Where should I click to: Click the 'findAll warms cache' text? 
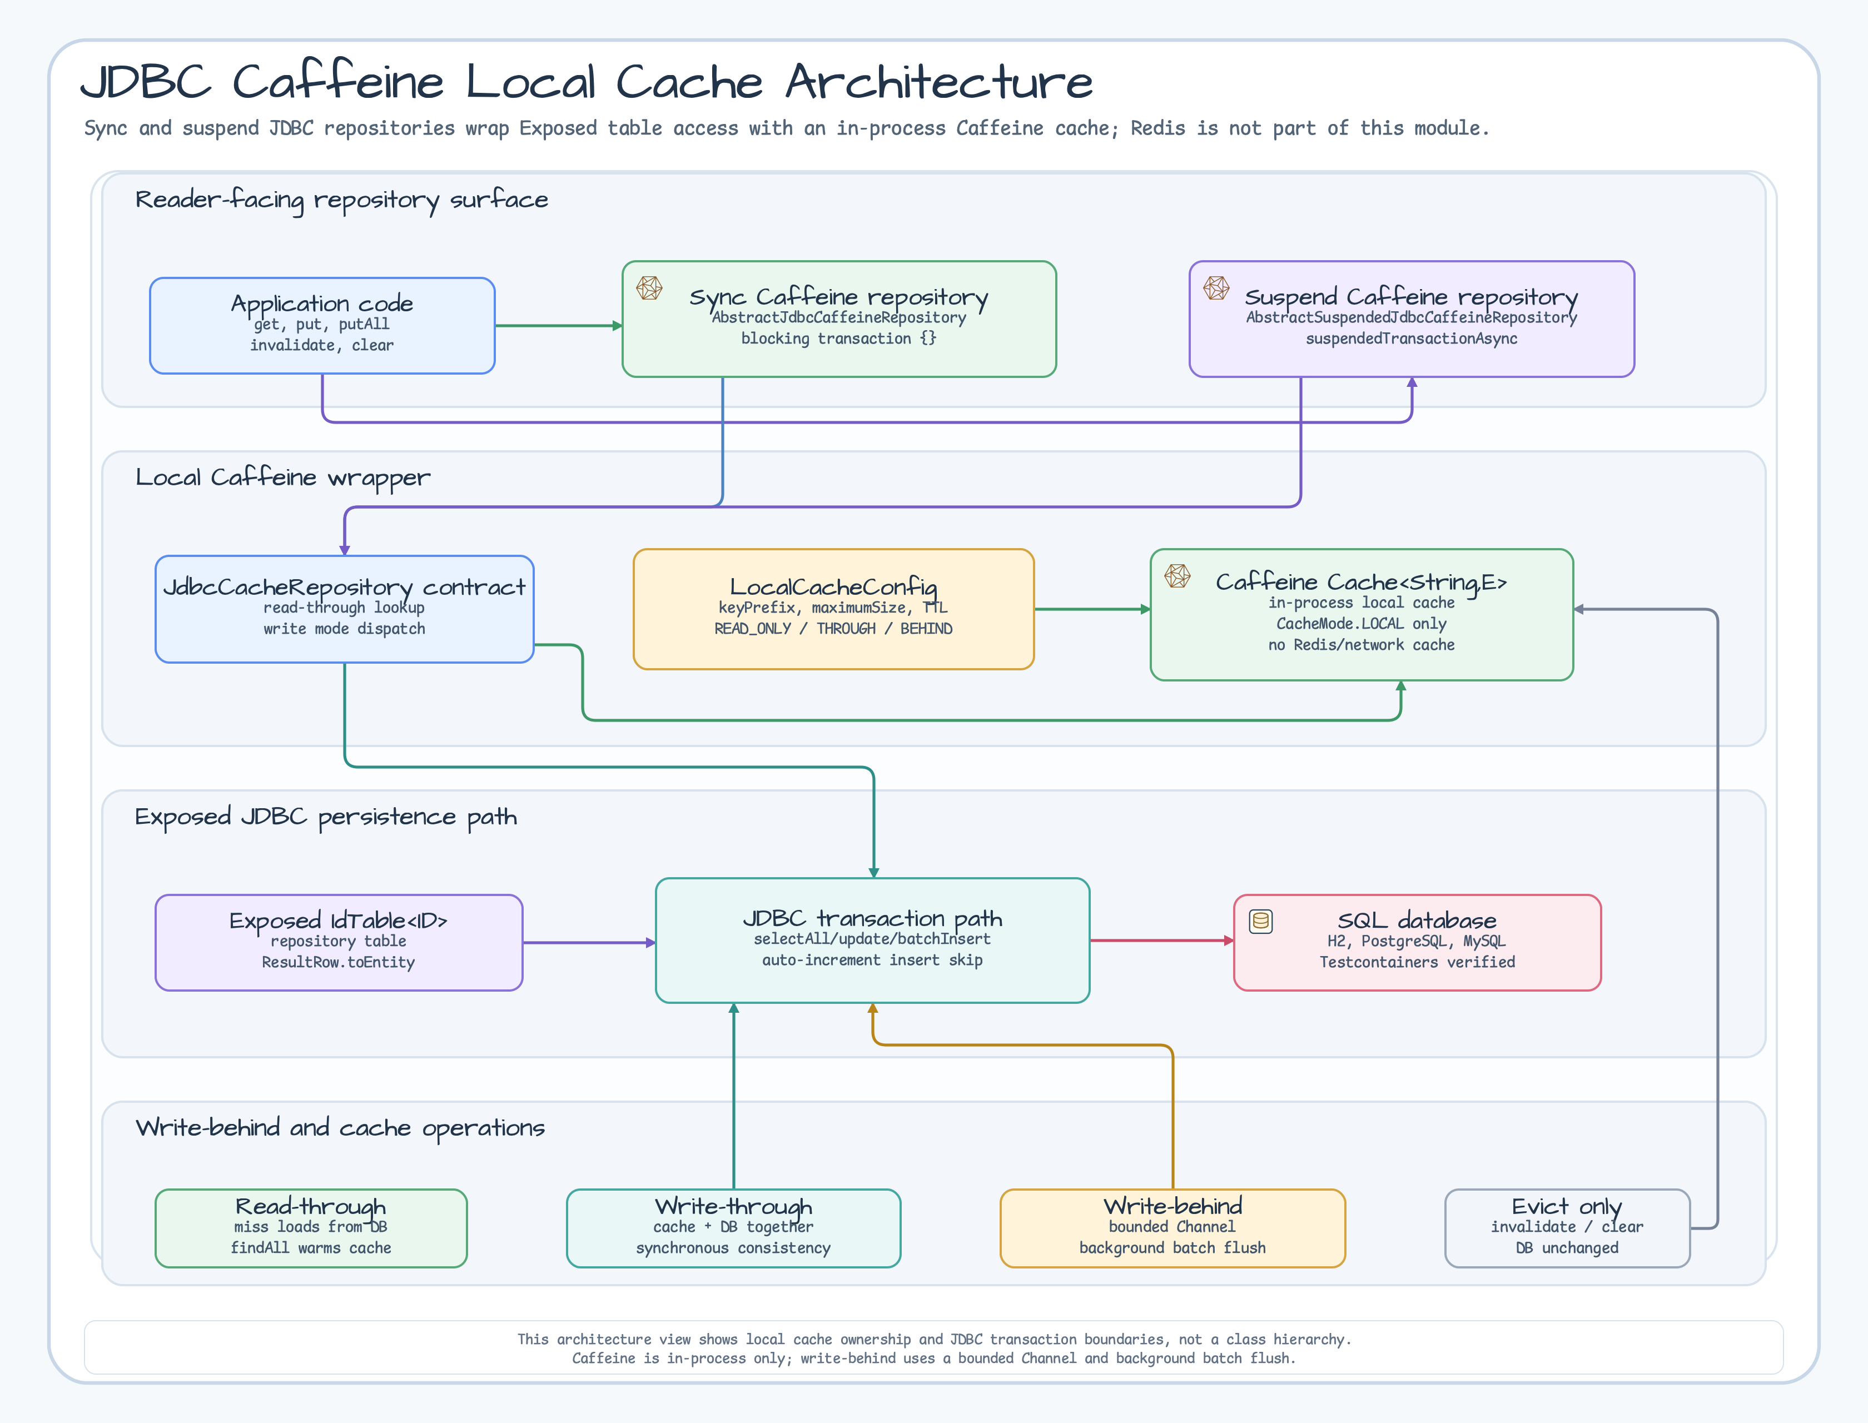coord(311,1248)
